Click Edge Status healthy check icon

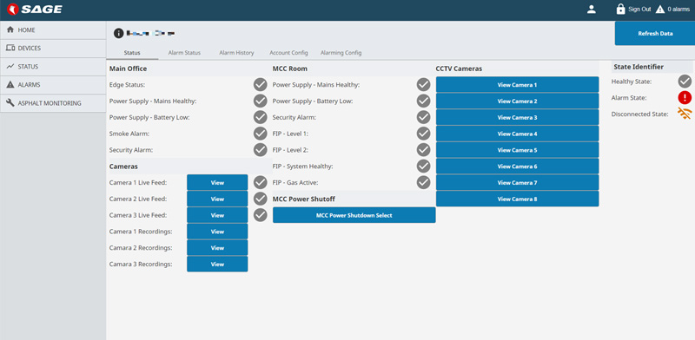260,84
